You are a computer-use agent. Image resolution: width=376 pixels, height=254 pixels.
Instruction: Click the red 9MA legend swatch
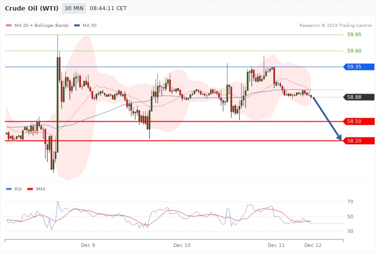(x=31, y=189)
